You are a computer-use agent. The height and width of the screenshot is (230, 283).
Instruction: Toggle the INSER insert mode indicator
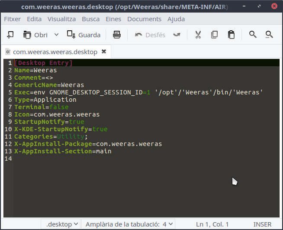262,224
